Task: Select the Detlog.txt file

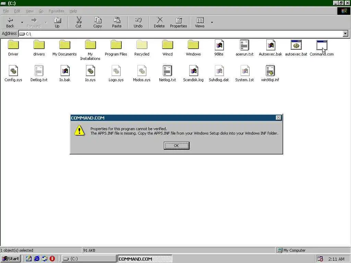Action: click(x=39, y=73)
